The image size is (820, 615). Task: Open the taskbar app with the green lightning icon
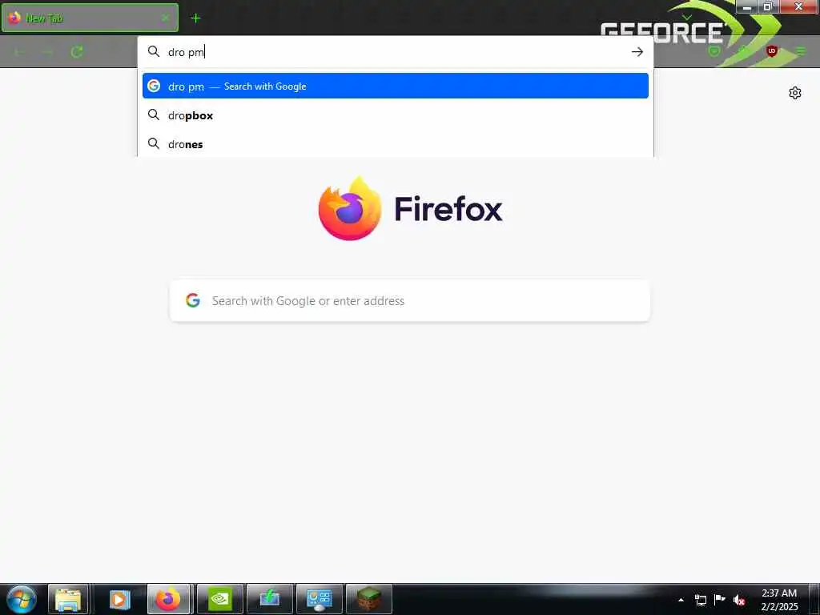pyautogui.click(x=269, y=599)
